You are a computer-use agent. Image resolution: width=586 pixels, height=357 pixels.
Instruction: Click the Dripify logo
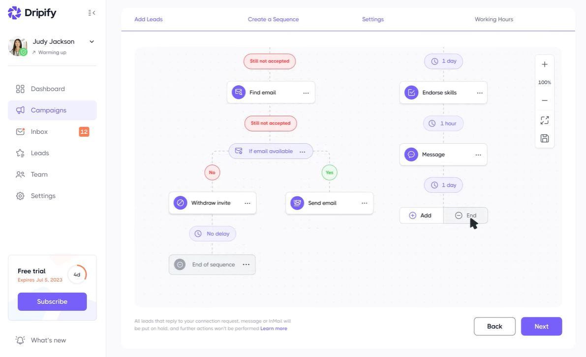click(x=32, y=13)
